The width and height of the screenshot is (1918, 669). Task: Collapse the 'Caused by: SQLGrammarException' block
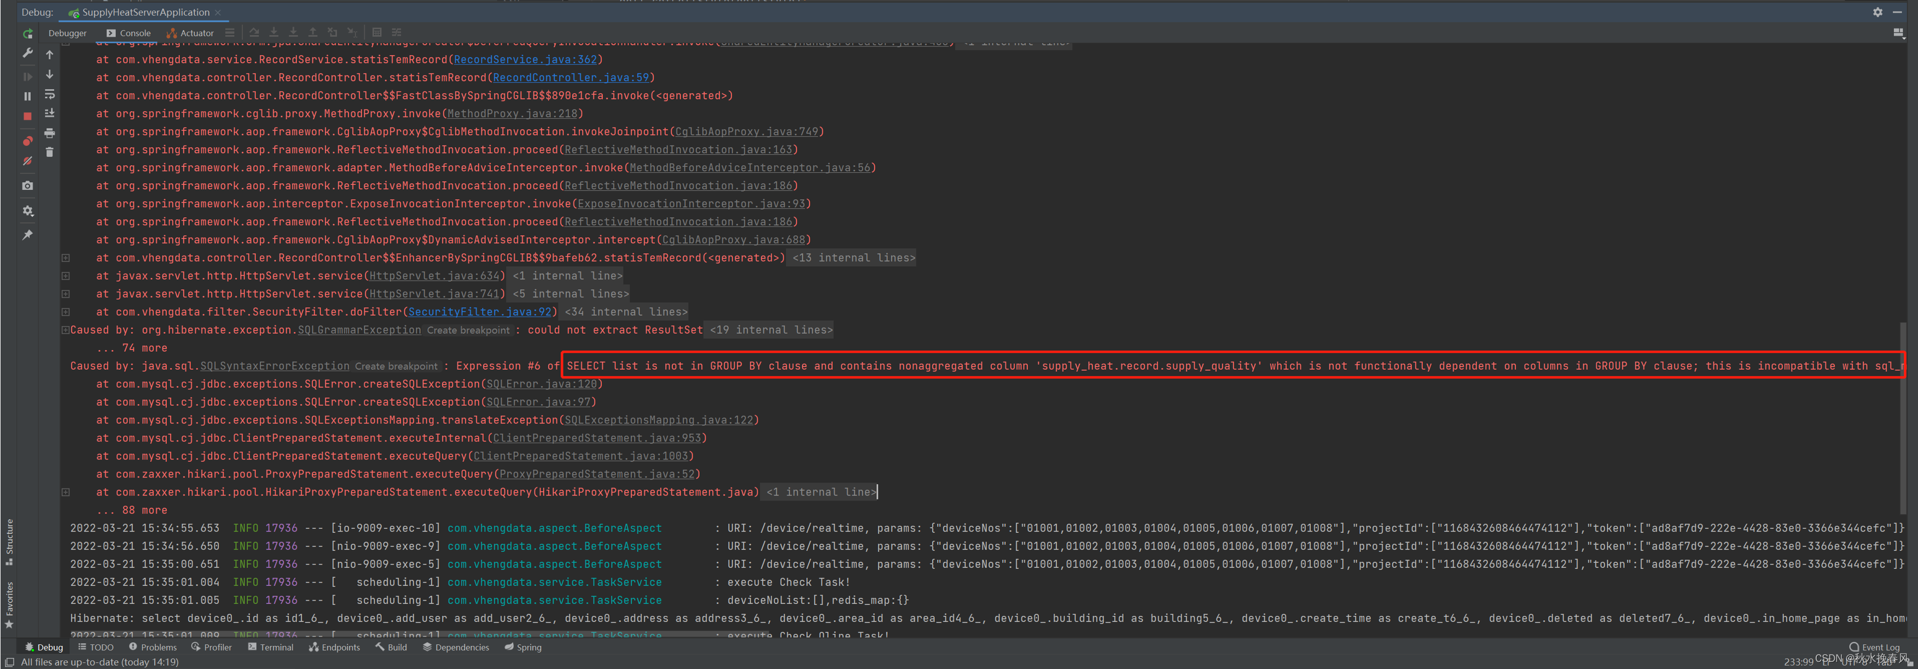click(66, 330)
